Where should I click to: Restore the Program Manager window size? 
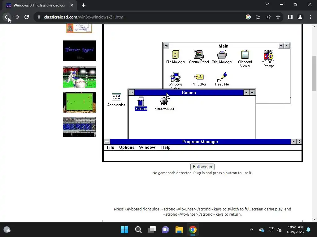coord(299,142)
